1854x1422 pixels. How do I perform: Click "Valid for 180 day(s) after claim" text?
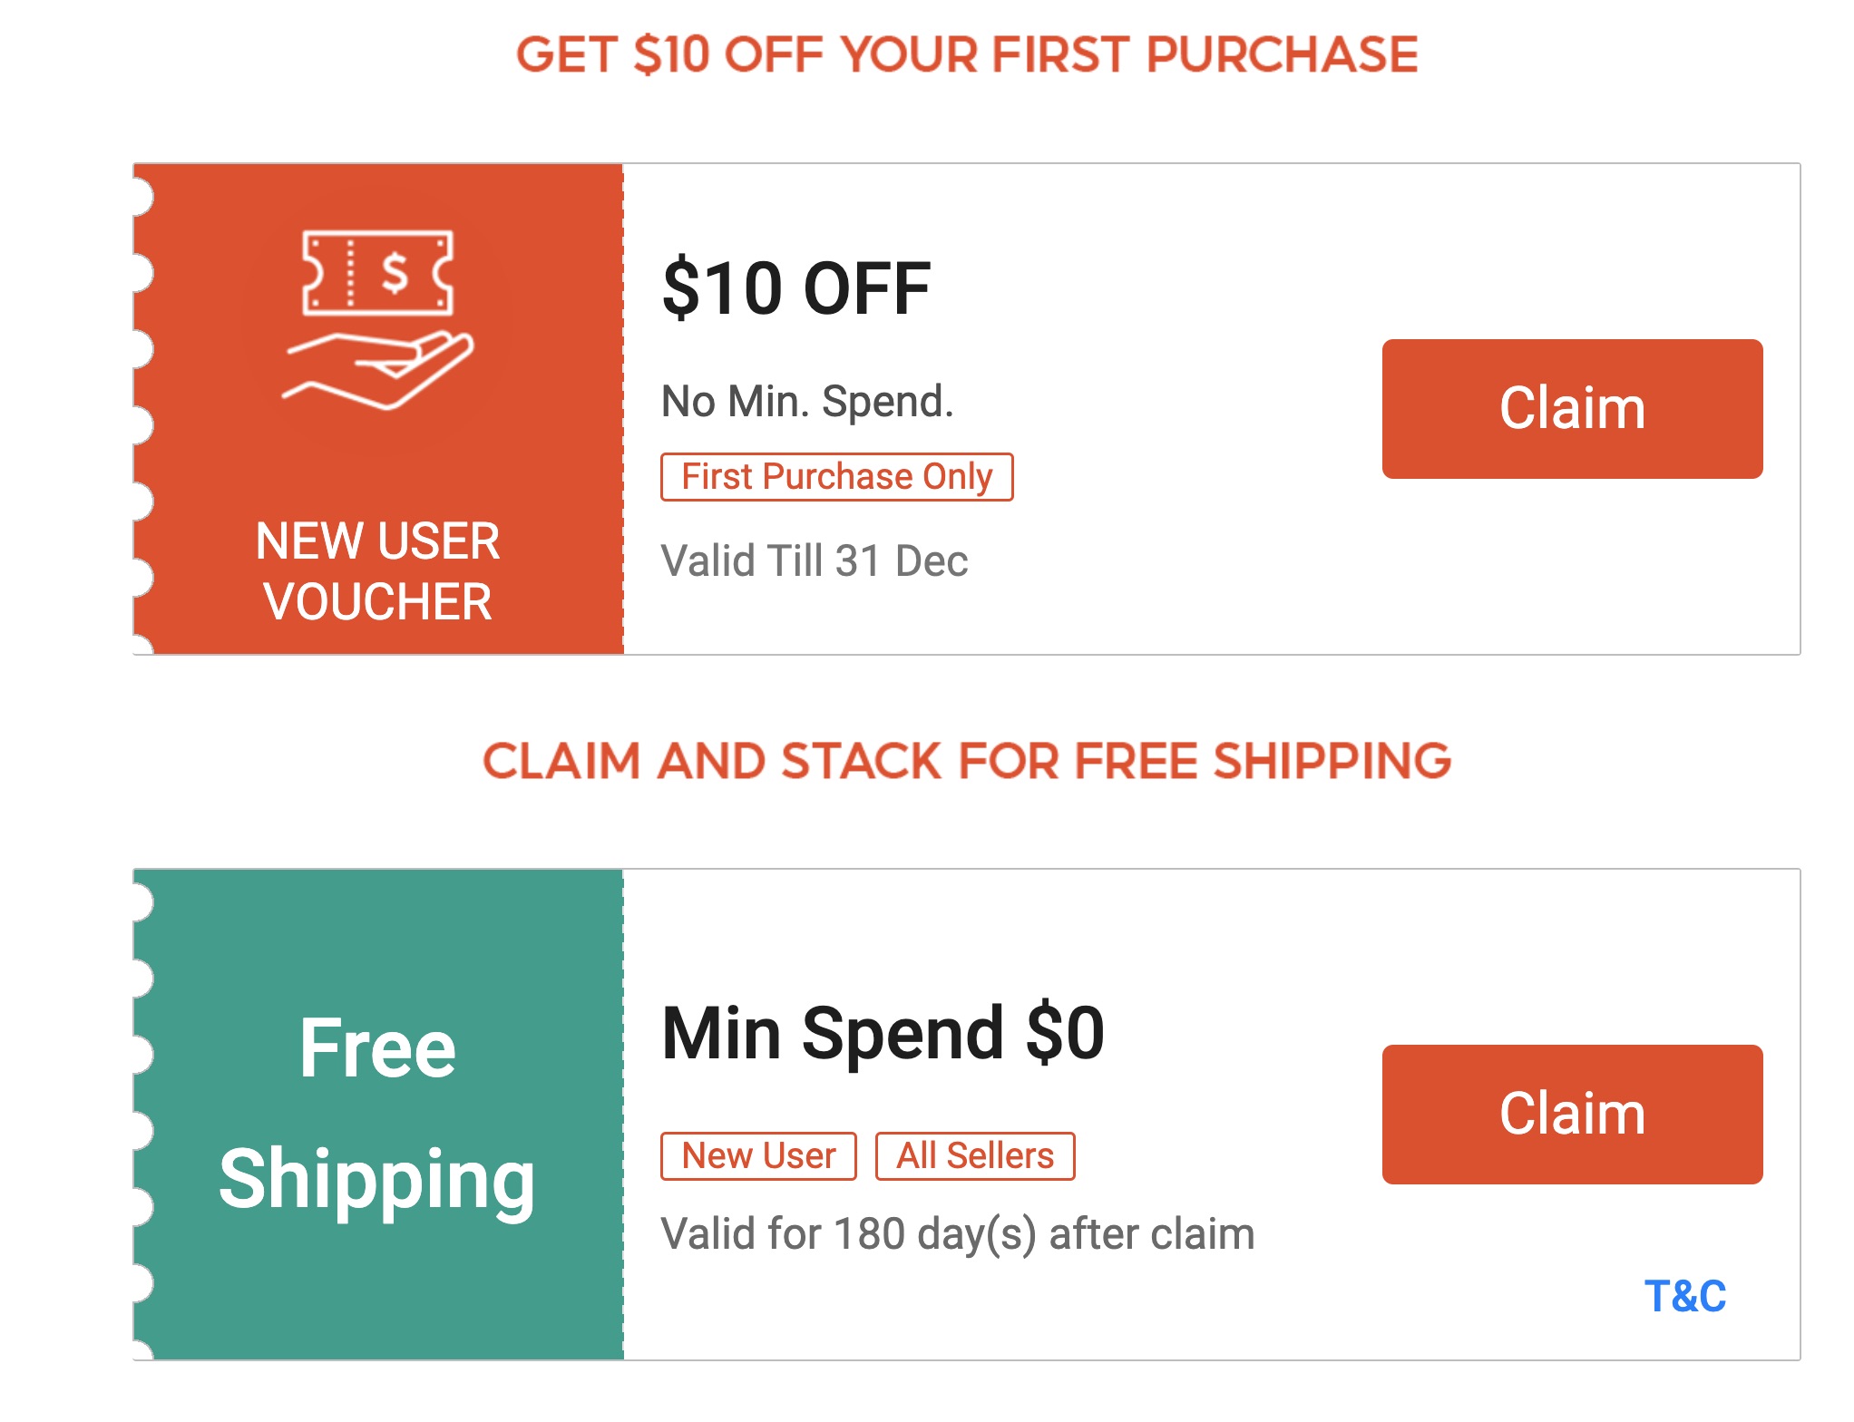(x=957, y=1234)
